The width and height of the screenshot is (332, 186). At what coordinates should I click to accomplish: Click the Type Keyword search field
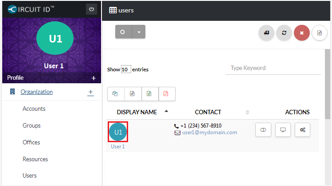(x=273, y=68)
